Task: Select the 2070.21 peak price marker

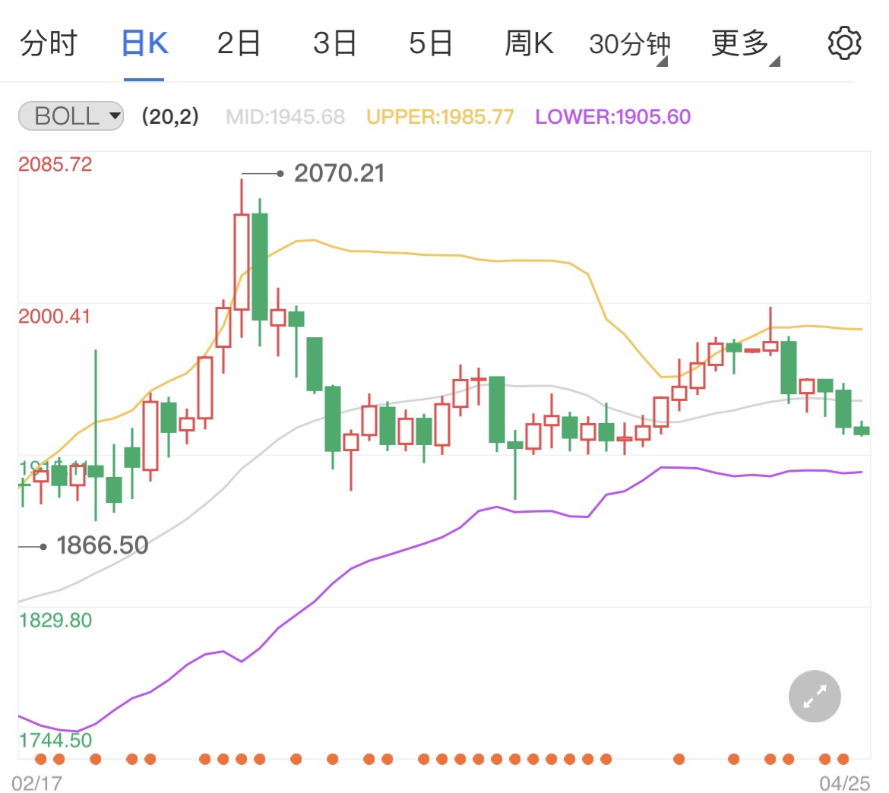Action: point(339,173)
